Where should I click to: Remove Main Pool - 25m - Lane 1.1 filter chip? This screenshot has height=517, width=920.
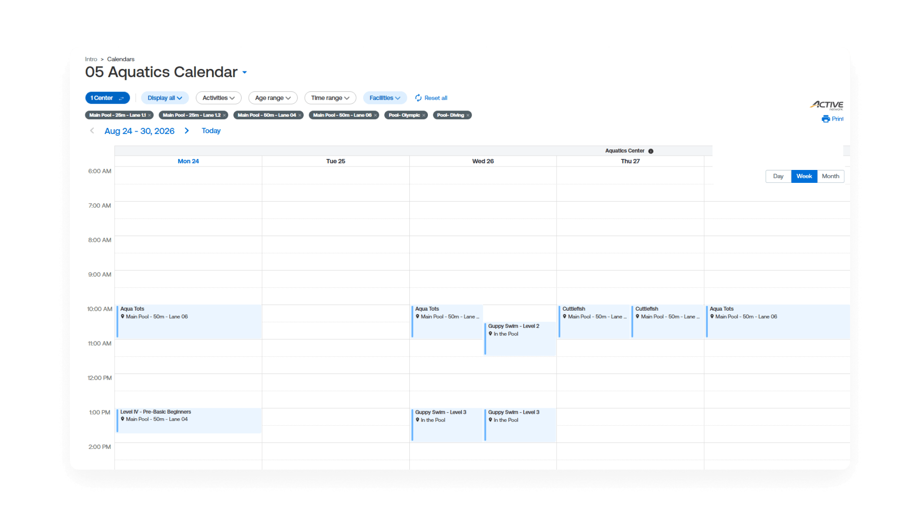(149, 115)
